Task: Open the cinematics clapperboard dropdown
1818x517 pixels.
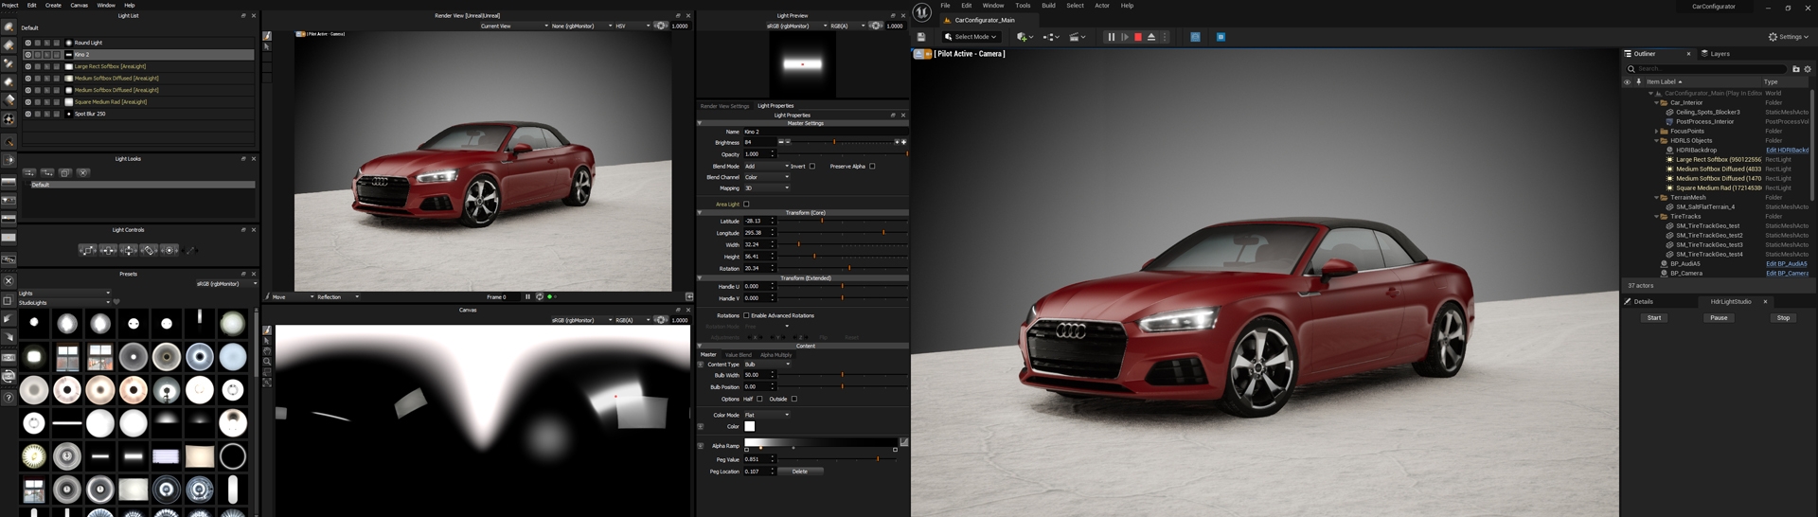Action: 1078,37
